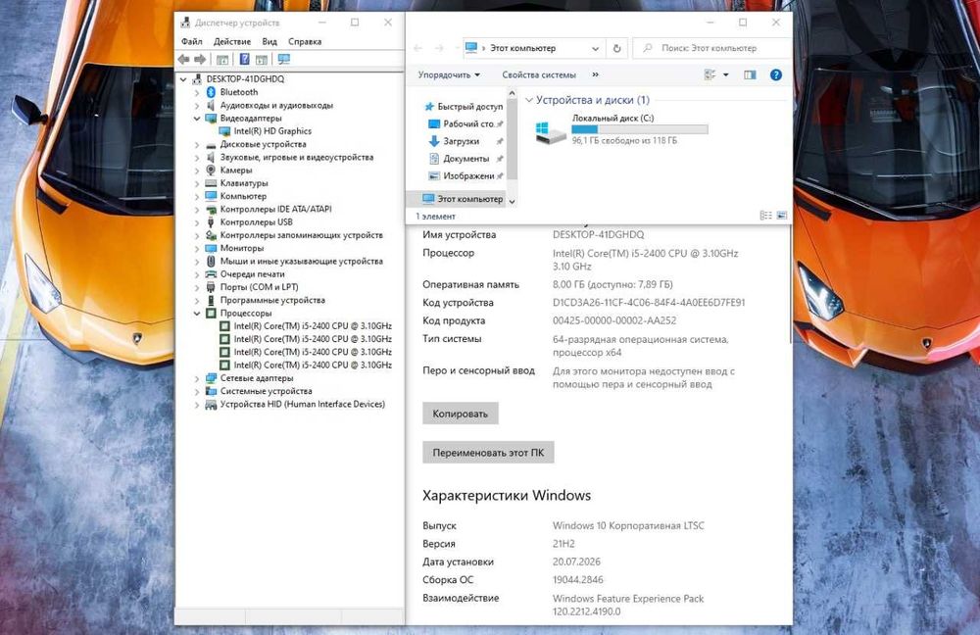Click Свойства системы in Explorer toolbar
The width and height of the screenshot is (980, 635).
[539, 75]
